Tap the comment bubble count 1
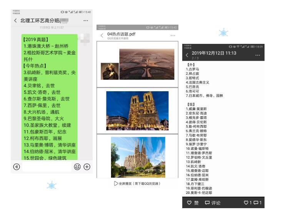The height and width of the screenshot is (217, 283). (x=258, y=203)
